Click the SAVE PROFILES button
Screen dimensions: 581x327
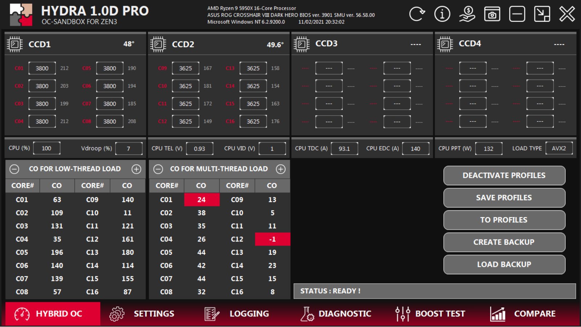click(504, 198)
